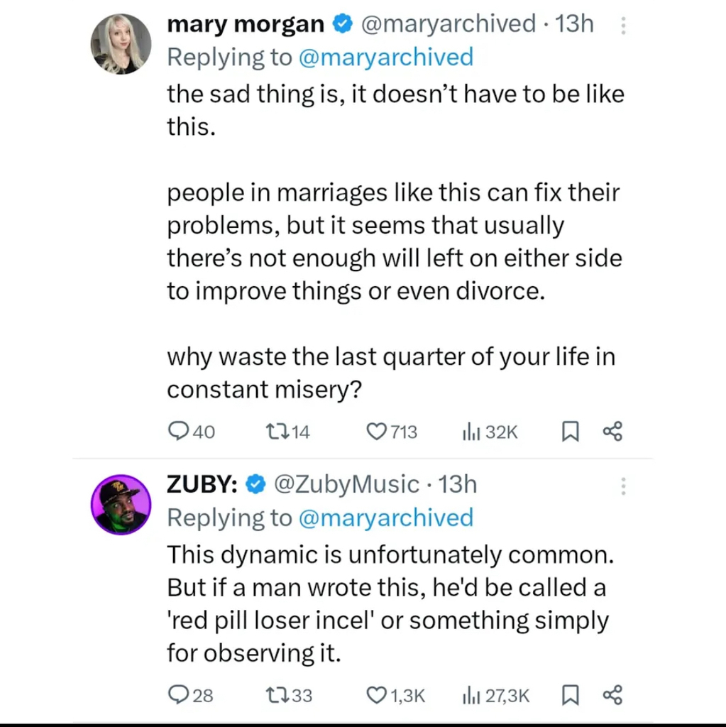Viewport: 726px width, 727px height.
Task: Like mary morgan's tweet
Action: pos(376,431)
